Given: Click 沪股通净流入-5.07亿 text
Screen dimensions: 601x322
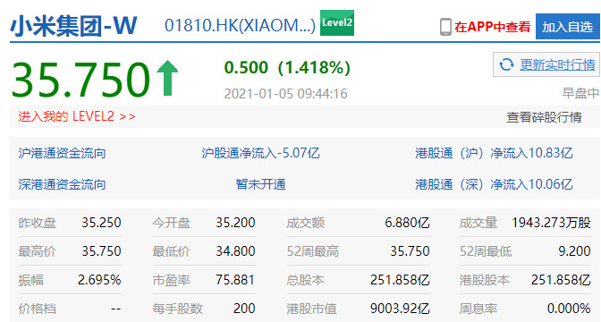Looking at the screenshot, I should point(260,153).
